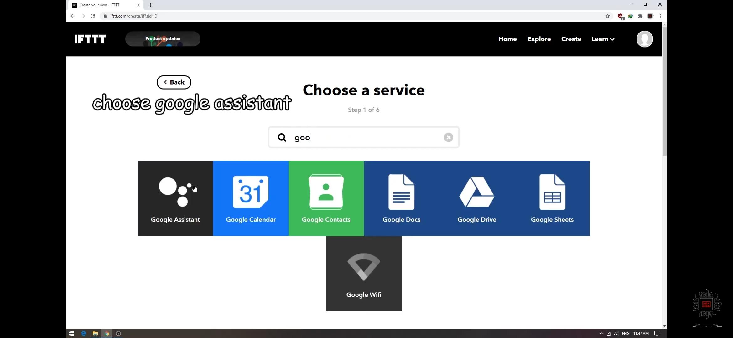The width and height of the screenshot is (733, 338).
Task: Select the Google Docs service icon
Action: 401,198
